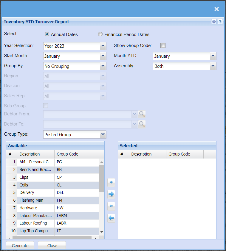The height and width of the screenshot is (251, 226).
Task: Click the Available list scroll up arrow
Action: pos(102,162)
